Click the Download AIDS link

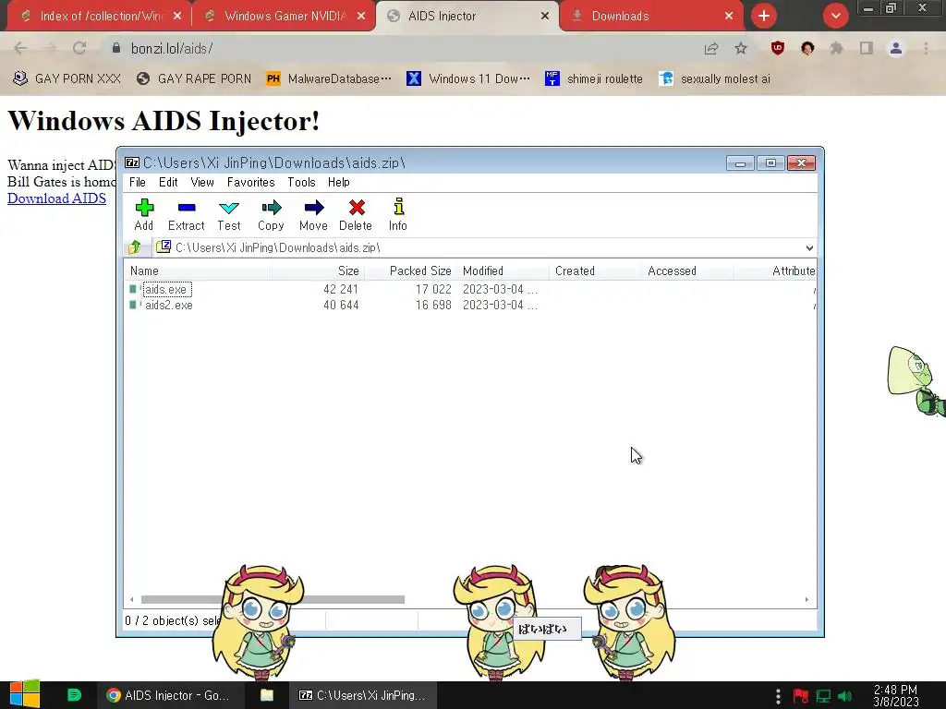(56, 198)
